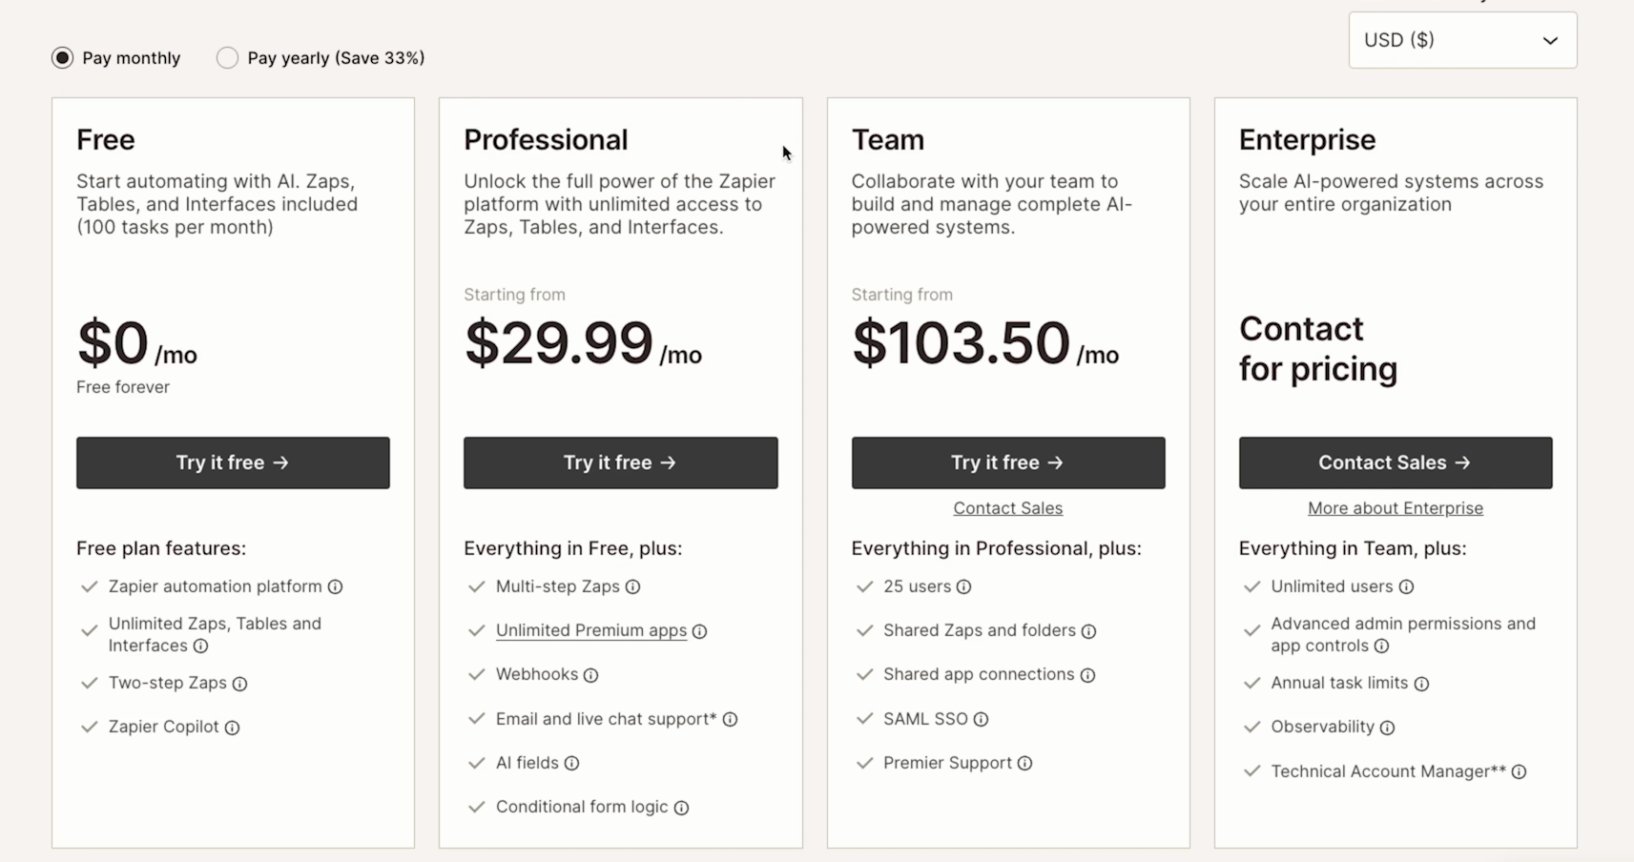Try the Free plan for free
Screen dimensions: 1634x862
[x=232, y=462]
